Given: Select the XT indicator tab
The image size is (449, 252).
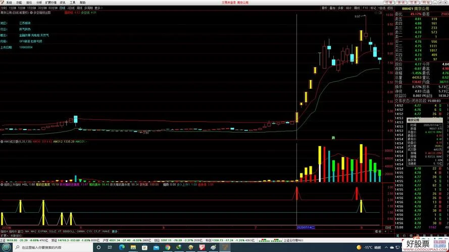Looking at the screenshot, I should click(x=60, y=231).
